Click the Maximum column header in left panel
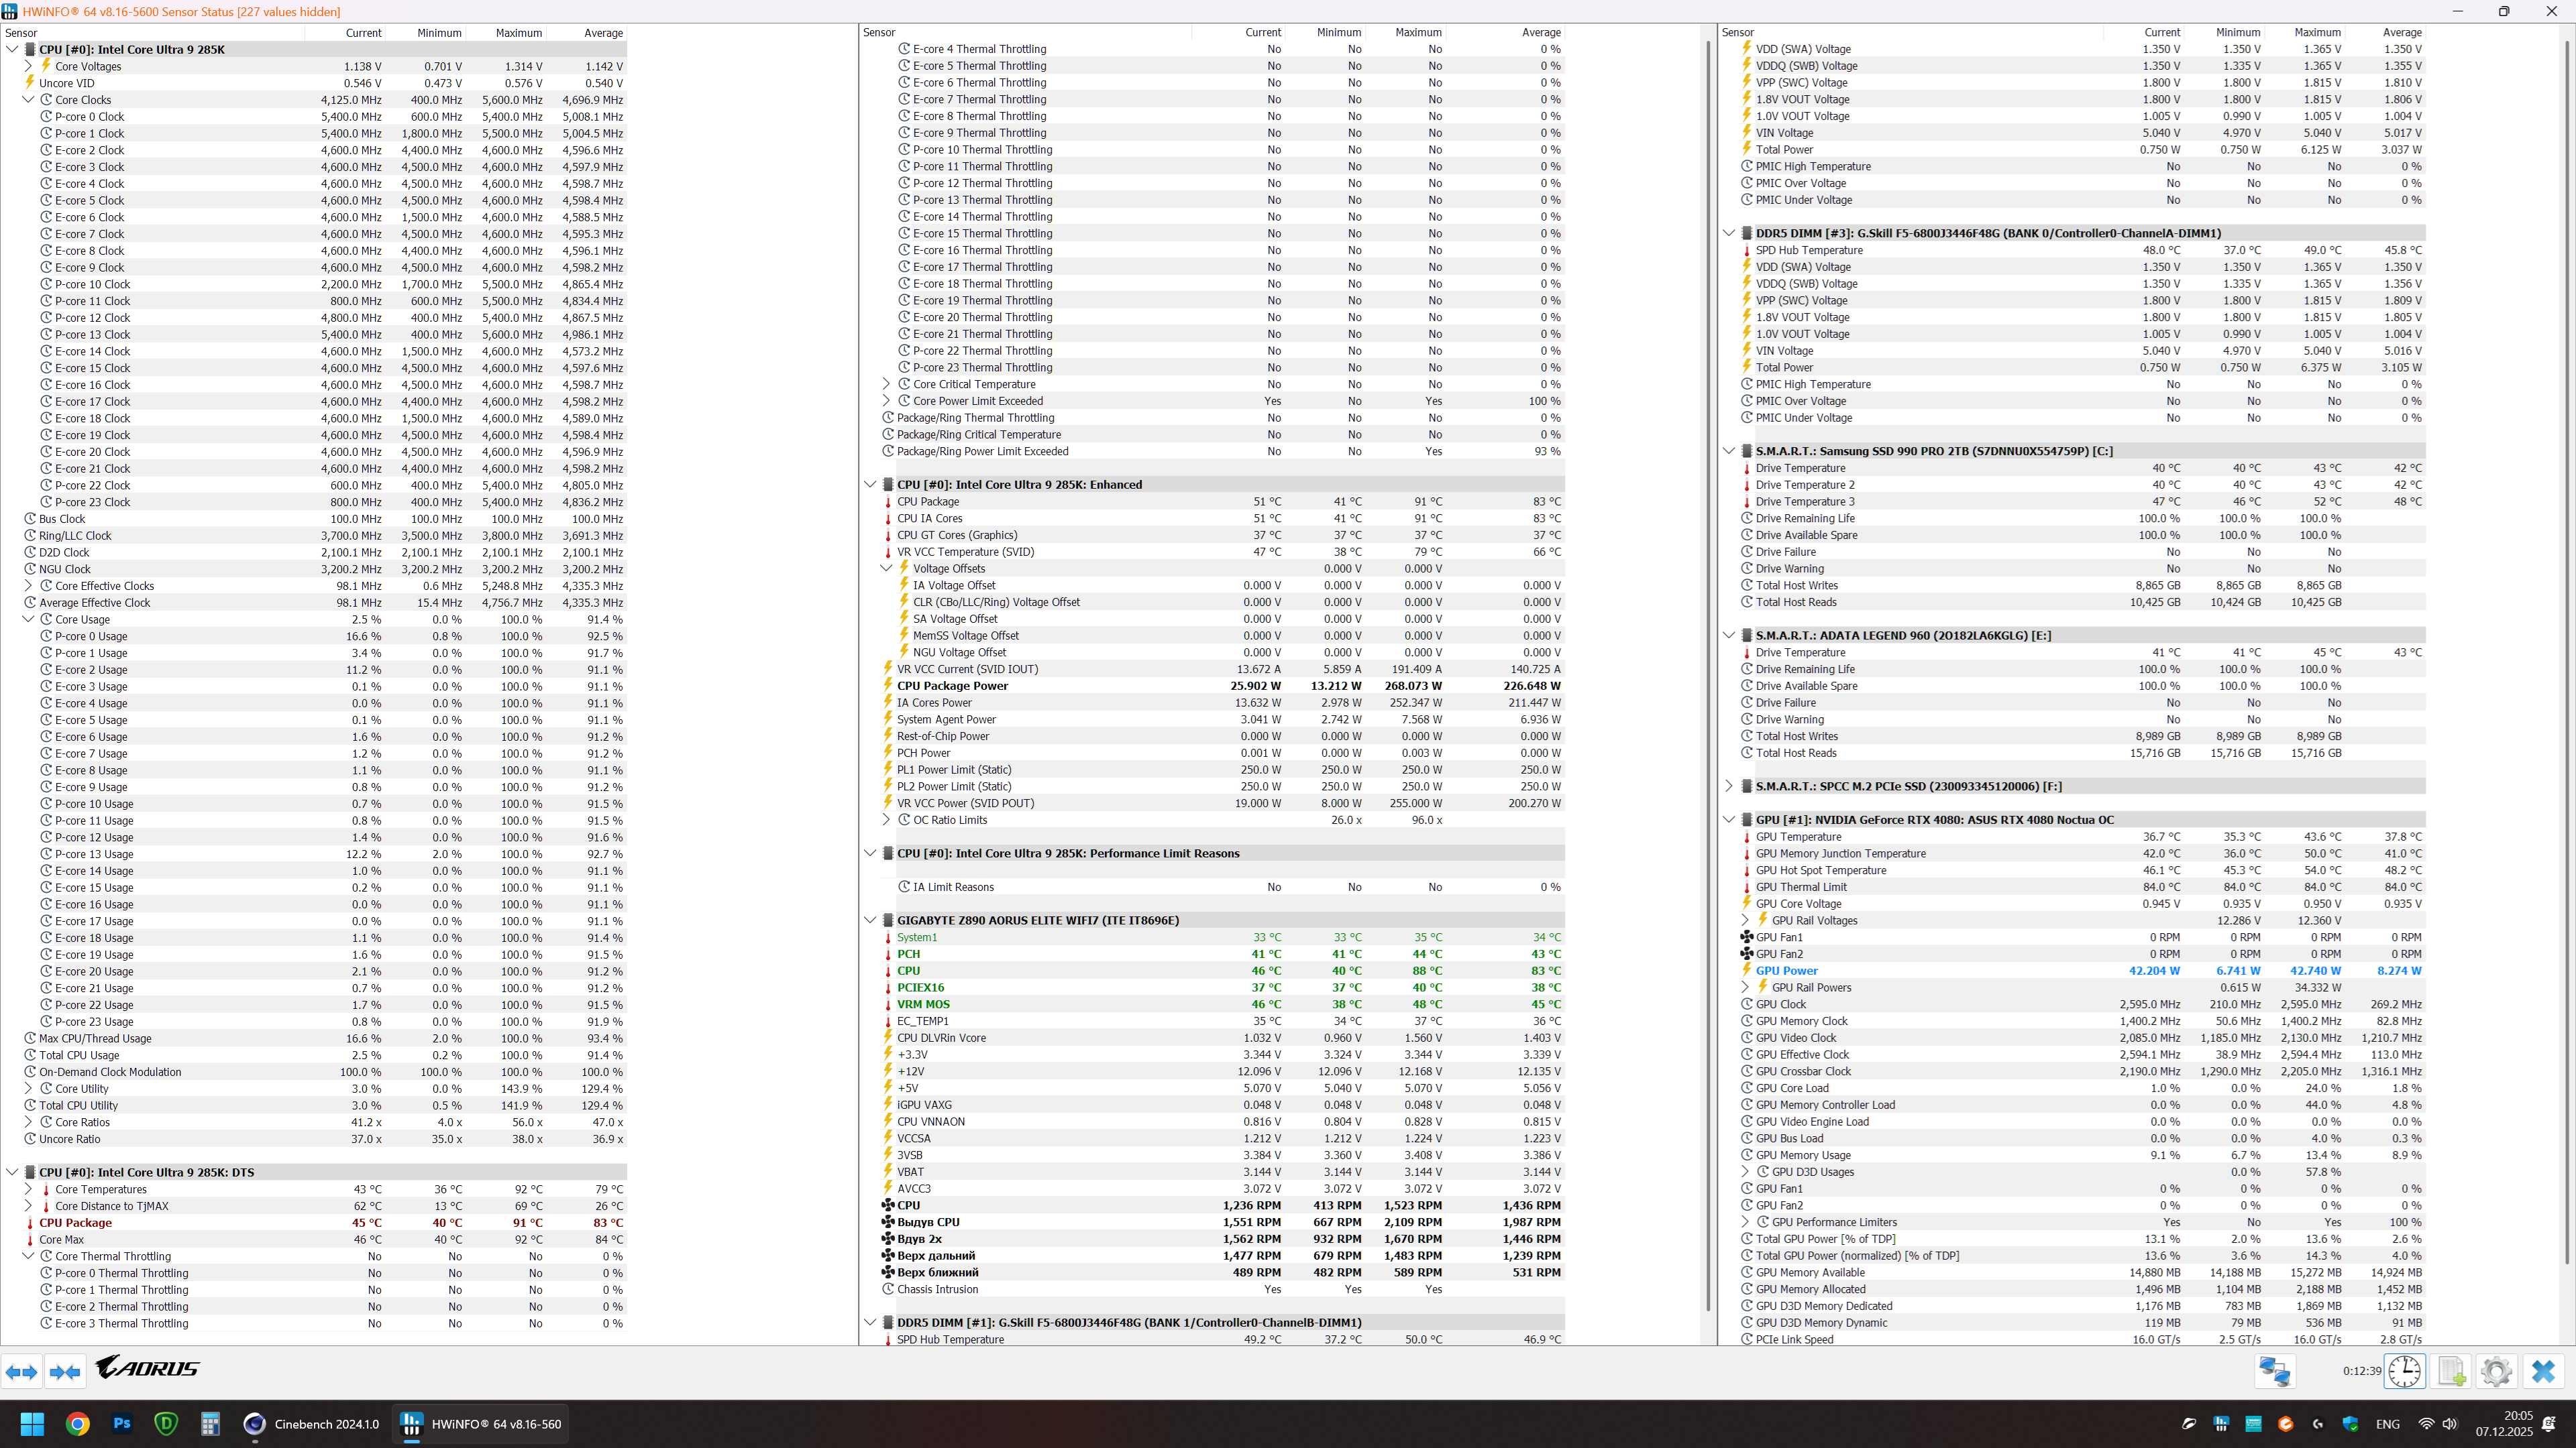2576x1448 pixels. (518, 33)
